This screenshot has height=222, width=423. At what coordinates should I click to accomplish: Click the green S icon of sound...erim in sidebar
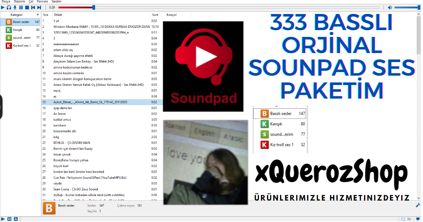coord(9,38)
